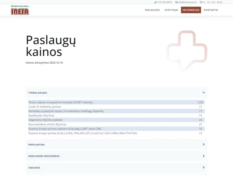Expand MEDICININĖS PROCEDŪROS chevron
The image size is (233, 175).
pyautogui.click(x=204, y=156)
